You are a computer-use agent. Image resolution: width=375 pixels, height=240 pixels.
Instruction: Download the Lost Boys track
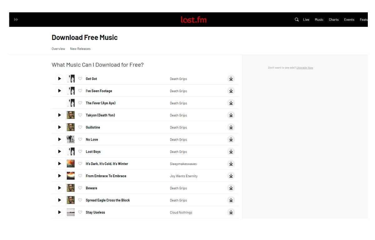tap(231, 152)
